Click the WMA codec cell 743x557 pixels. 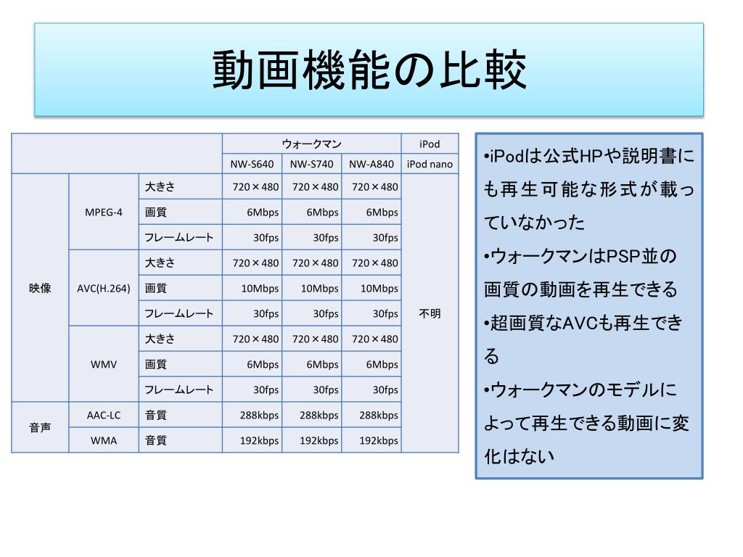click(x=104, y=440)
